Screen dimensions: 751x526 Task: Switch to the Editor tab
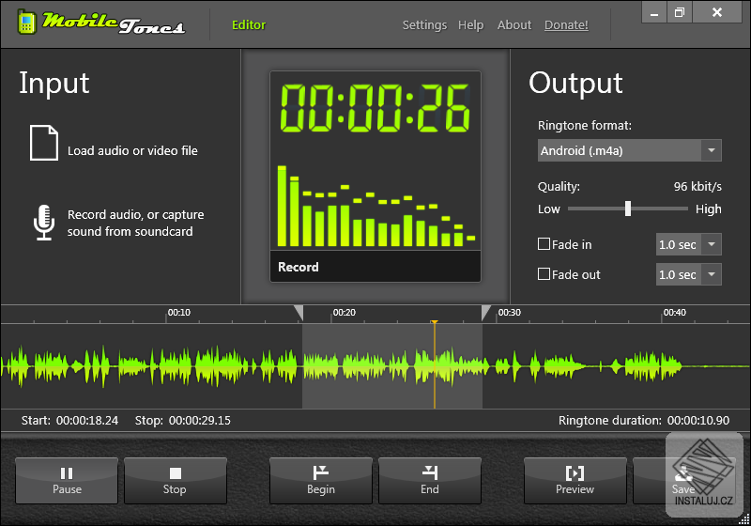tap(249, 25)
